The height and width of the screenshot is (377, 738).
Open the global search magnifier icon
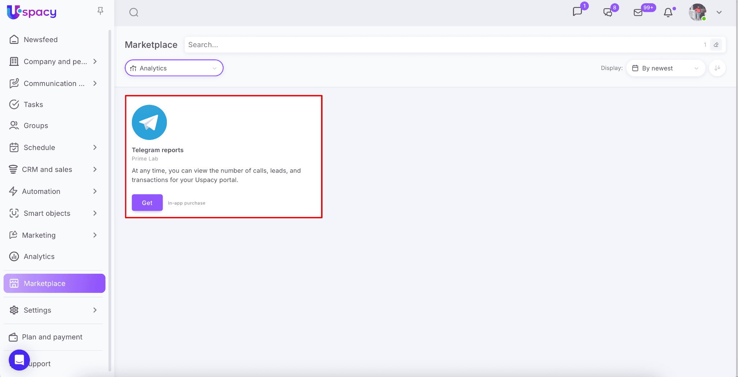pyautogui.click(x=134, y=13)
